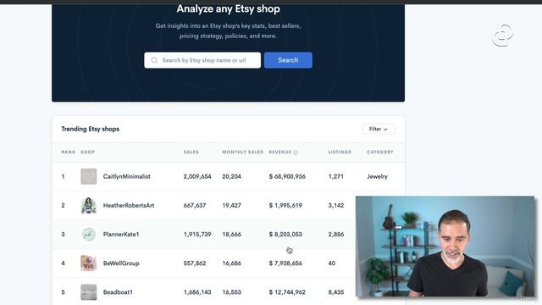Click monthly sales value 20,204
The width and height of the screenshot is (542, 305).
point(231,176)
